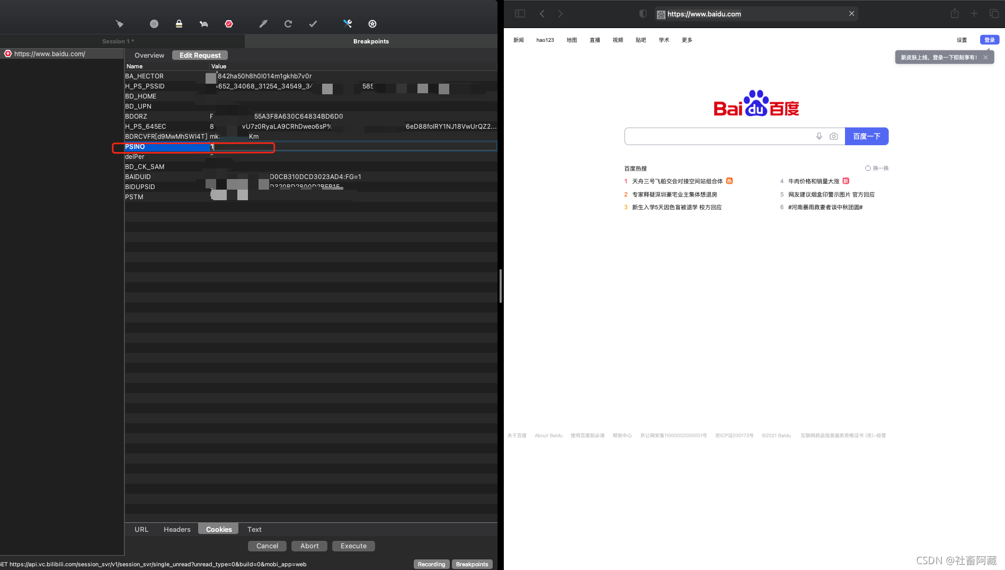Open the Overview tab
The image size is (1005, 570).
149,55
